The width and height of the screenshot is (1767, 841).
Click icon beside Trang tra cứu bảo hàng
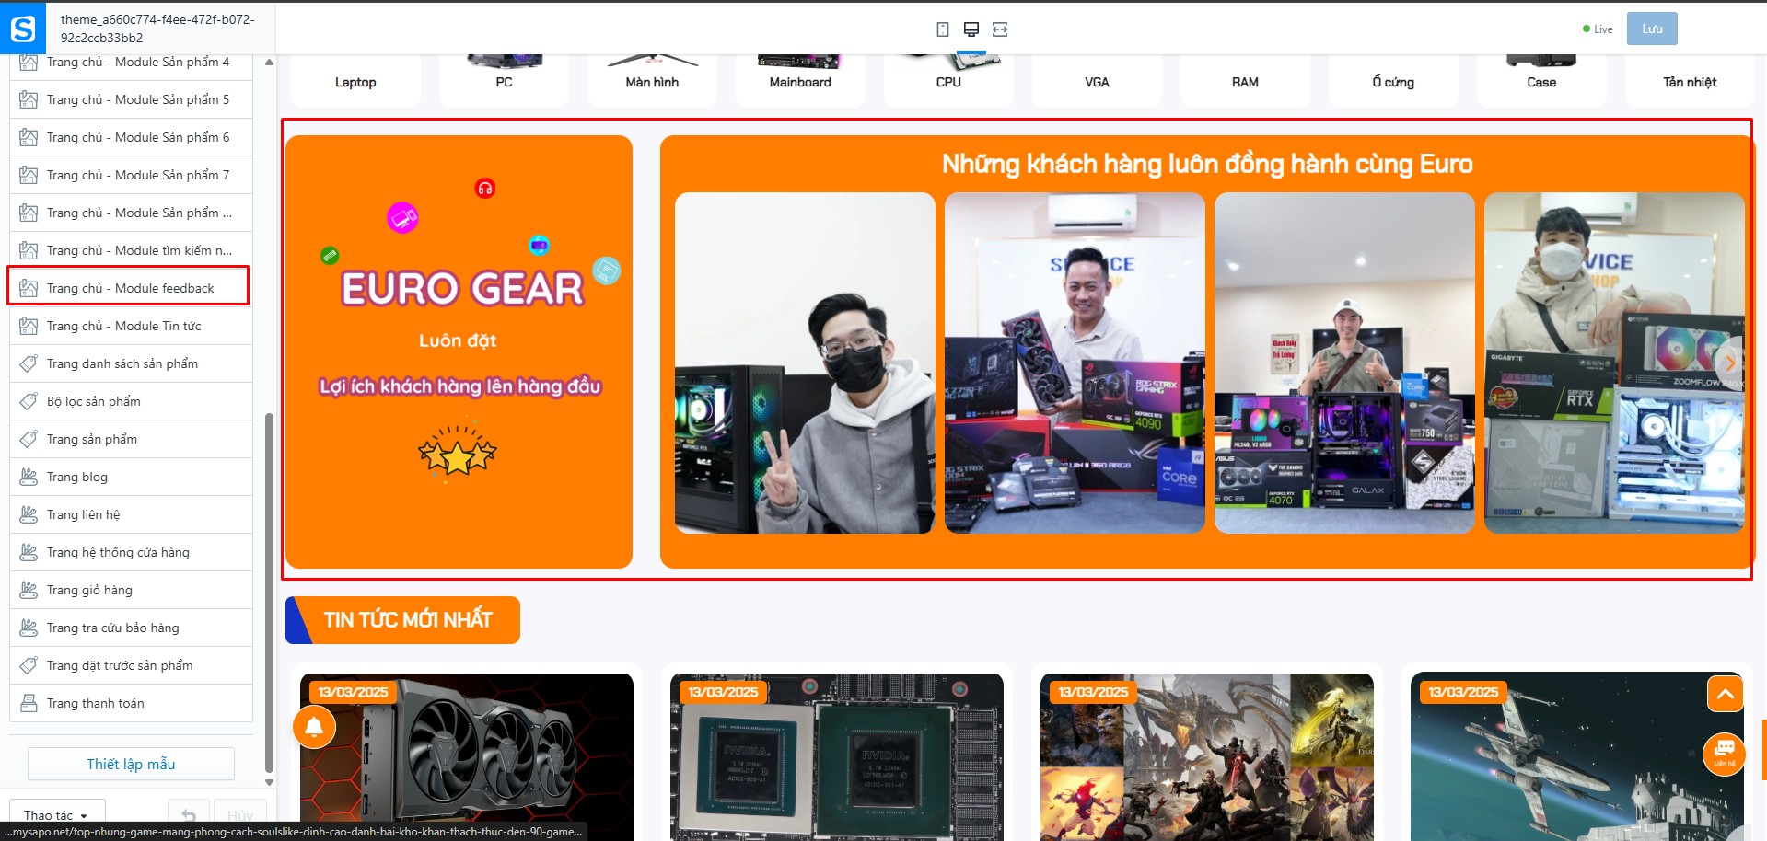pos(29,628)
